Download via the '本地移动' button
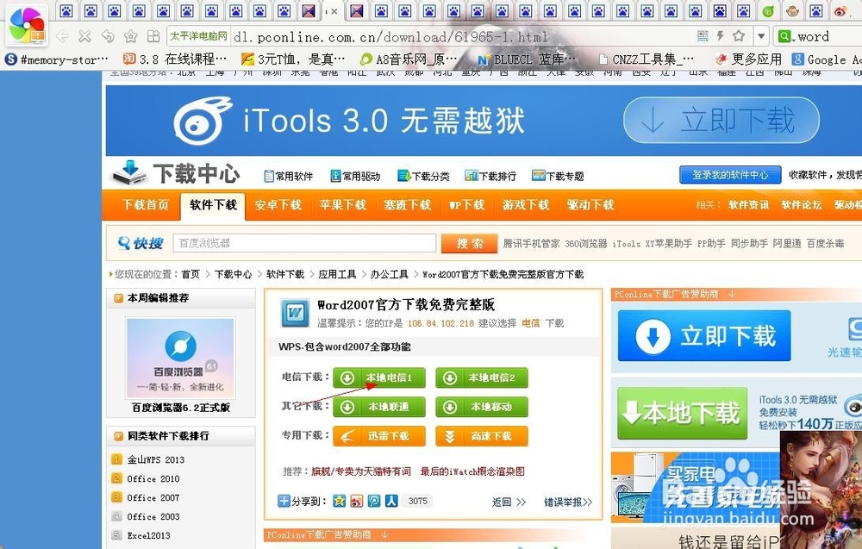This screenshot has width=862, height=549. 482,407
